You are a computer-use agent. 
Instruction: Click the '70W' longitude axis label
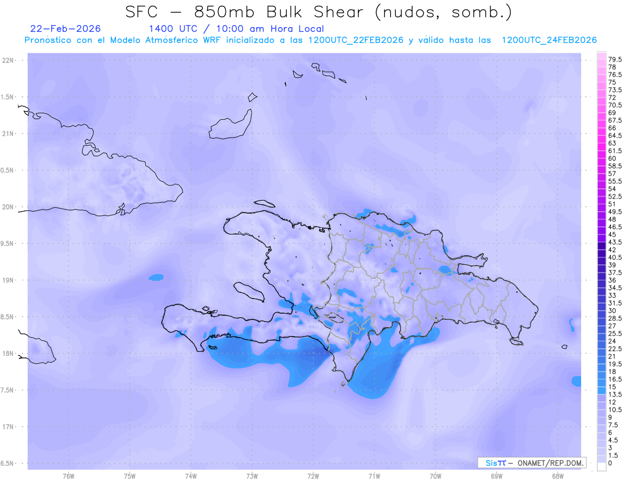436,476
